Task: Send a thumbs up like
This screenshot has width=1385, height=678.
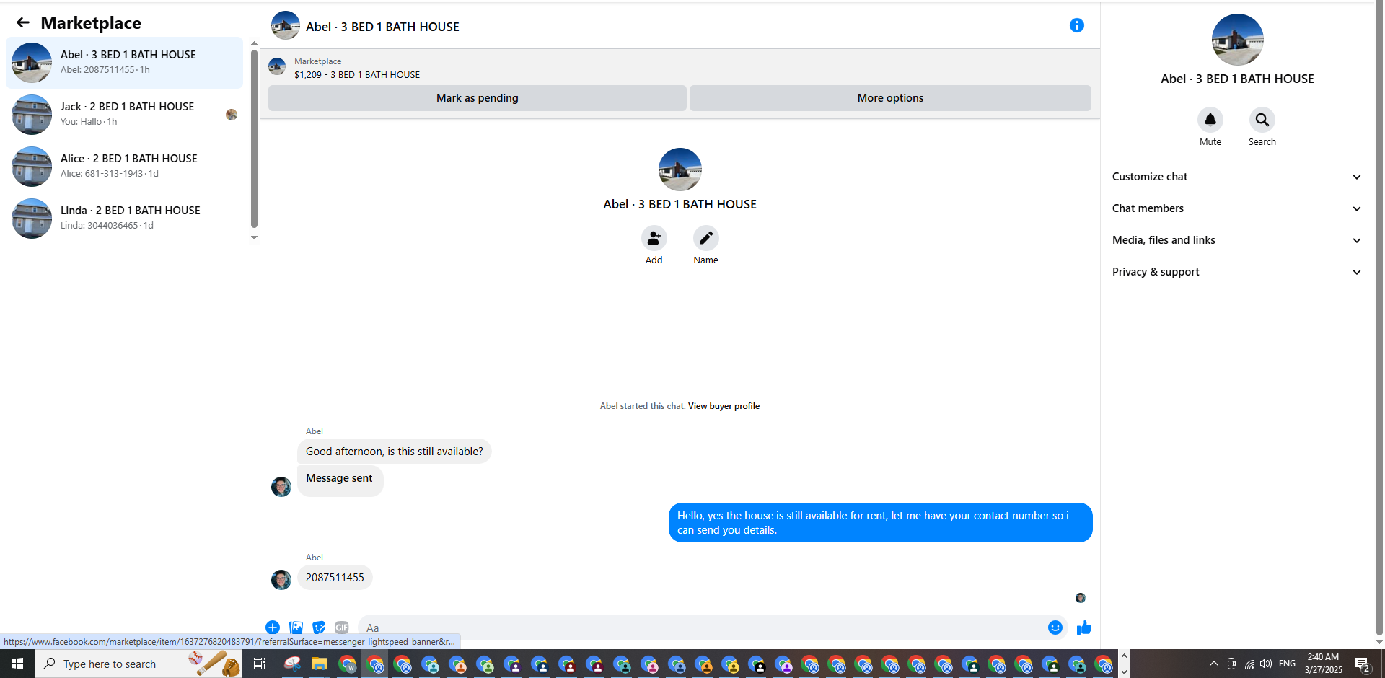Action: tap(1084, 628)
